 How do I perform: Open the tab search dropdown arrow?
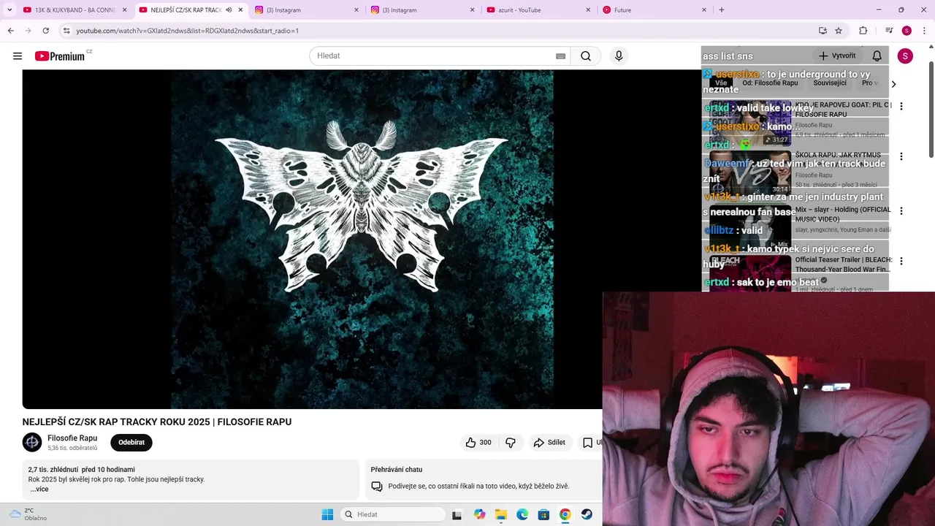[x=9, y=10]
